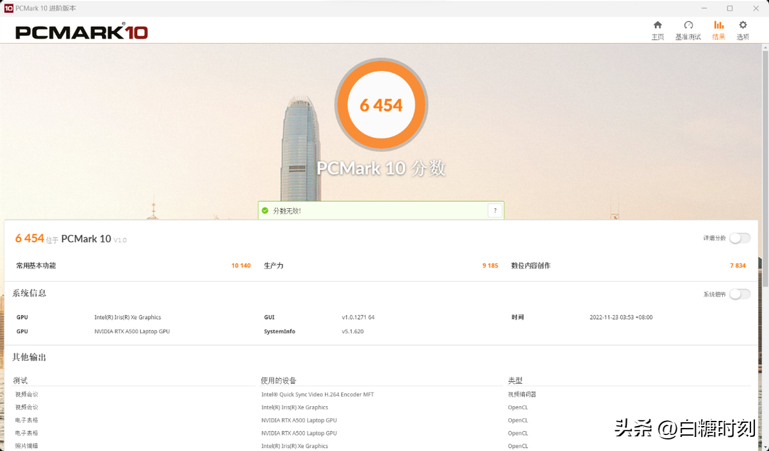Click the orange 6 454 score circle
Image resolution: width=769 pixels, height=451 pixels.
[381, 105]
